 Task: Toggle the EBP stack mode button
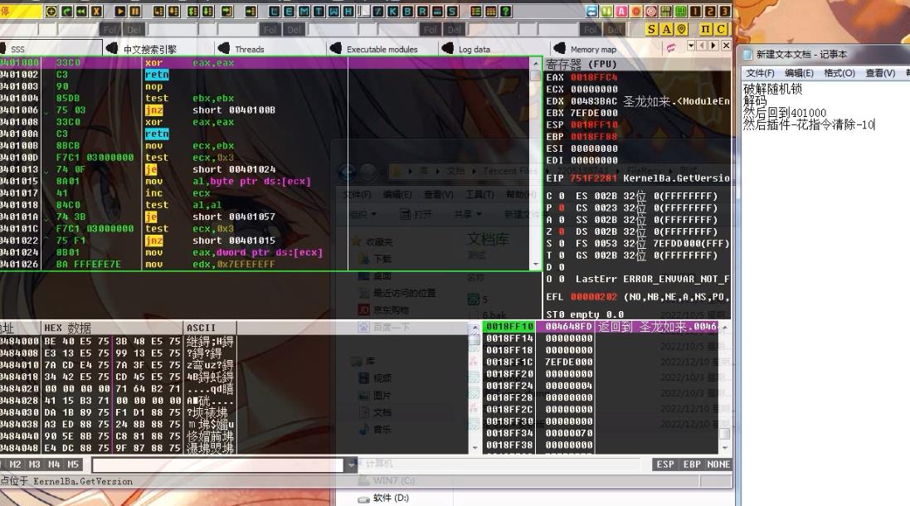point(692,465)
